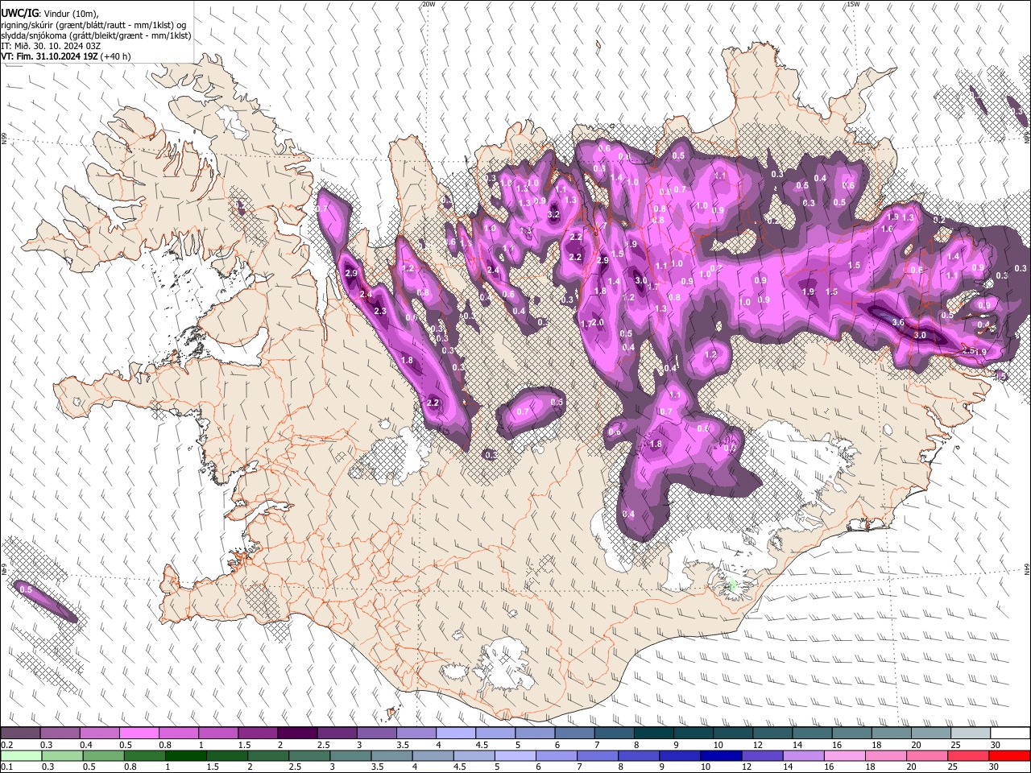
Task: Click the purple precipitation streak offshore southwest
Action: (x=46, y=601)
